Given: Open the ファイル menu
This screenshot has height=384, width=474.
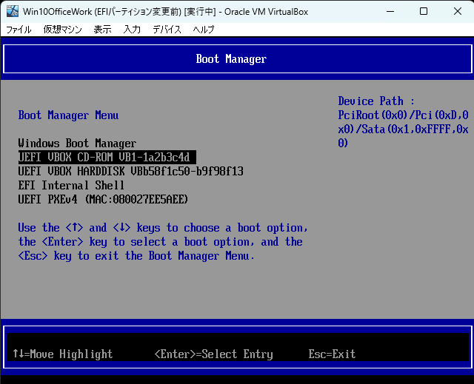Looking at the screenshot, I should 19,30.
